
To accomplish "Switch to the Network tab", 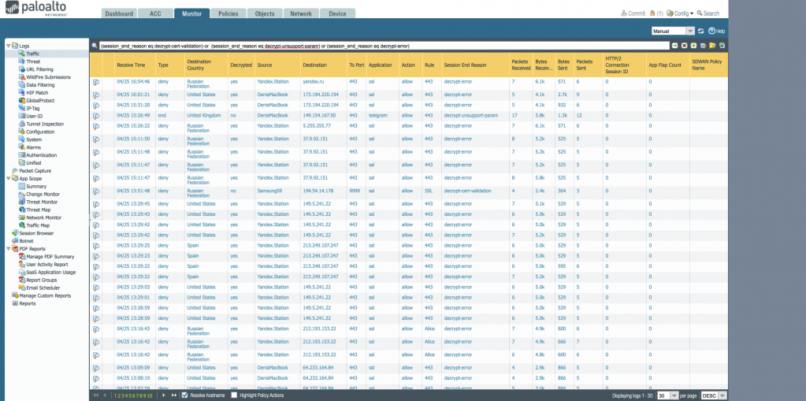I will click(301, 14).
